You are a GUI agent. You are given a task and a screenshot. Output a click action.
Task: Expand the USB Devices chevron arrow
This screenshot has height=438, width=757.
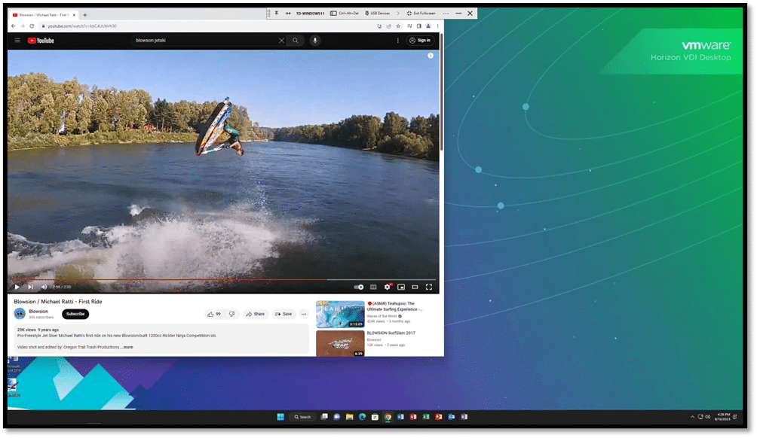398,14
